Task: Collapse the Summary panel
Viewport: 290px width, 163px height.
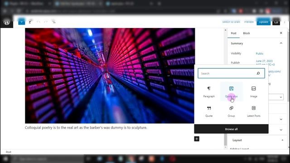Action: point(281,43)
